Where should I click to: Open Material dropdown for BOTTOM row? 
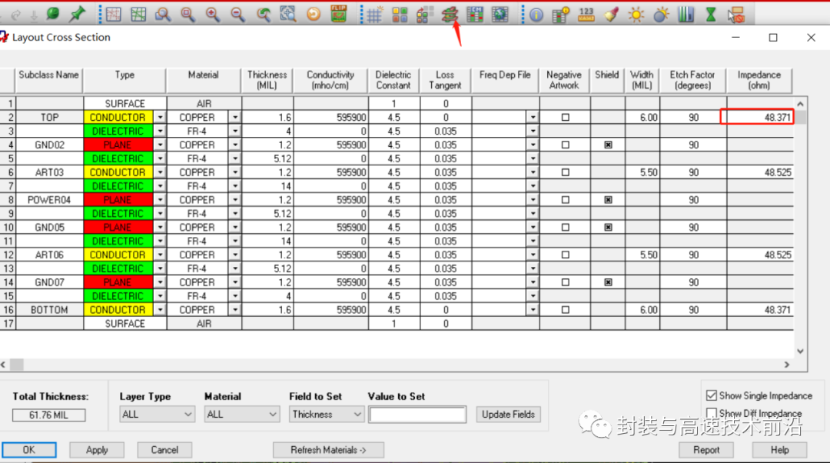click(235, 310)
